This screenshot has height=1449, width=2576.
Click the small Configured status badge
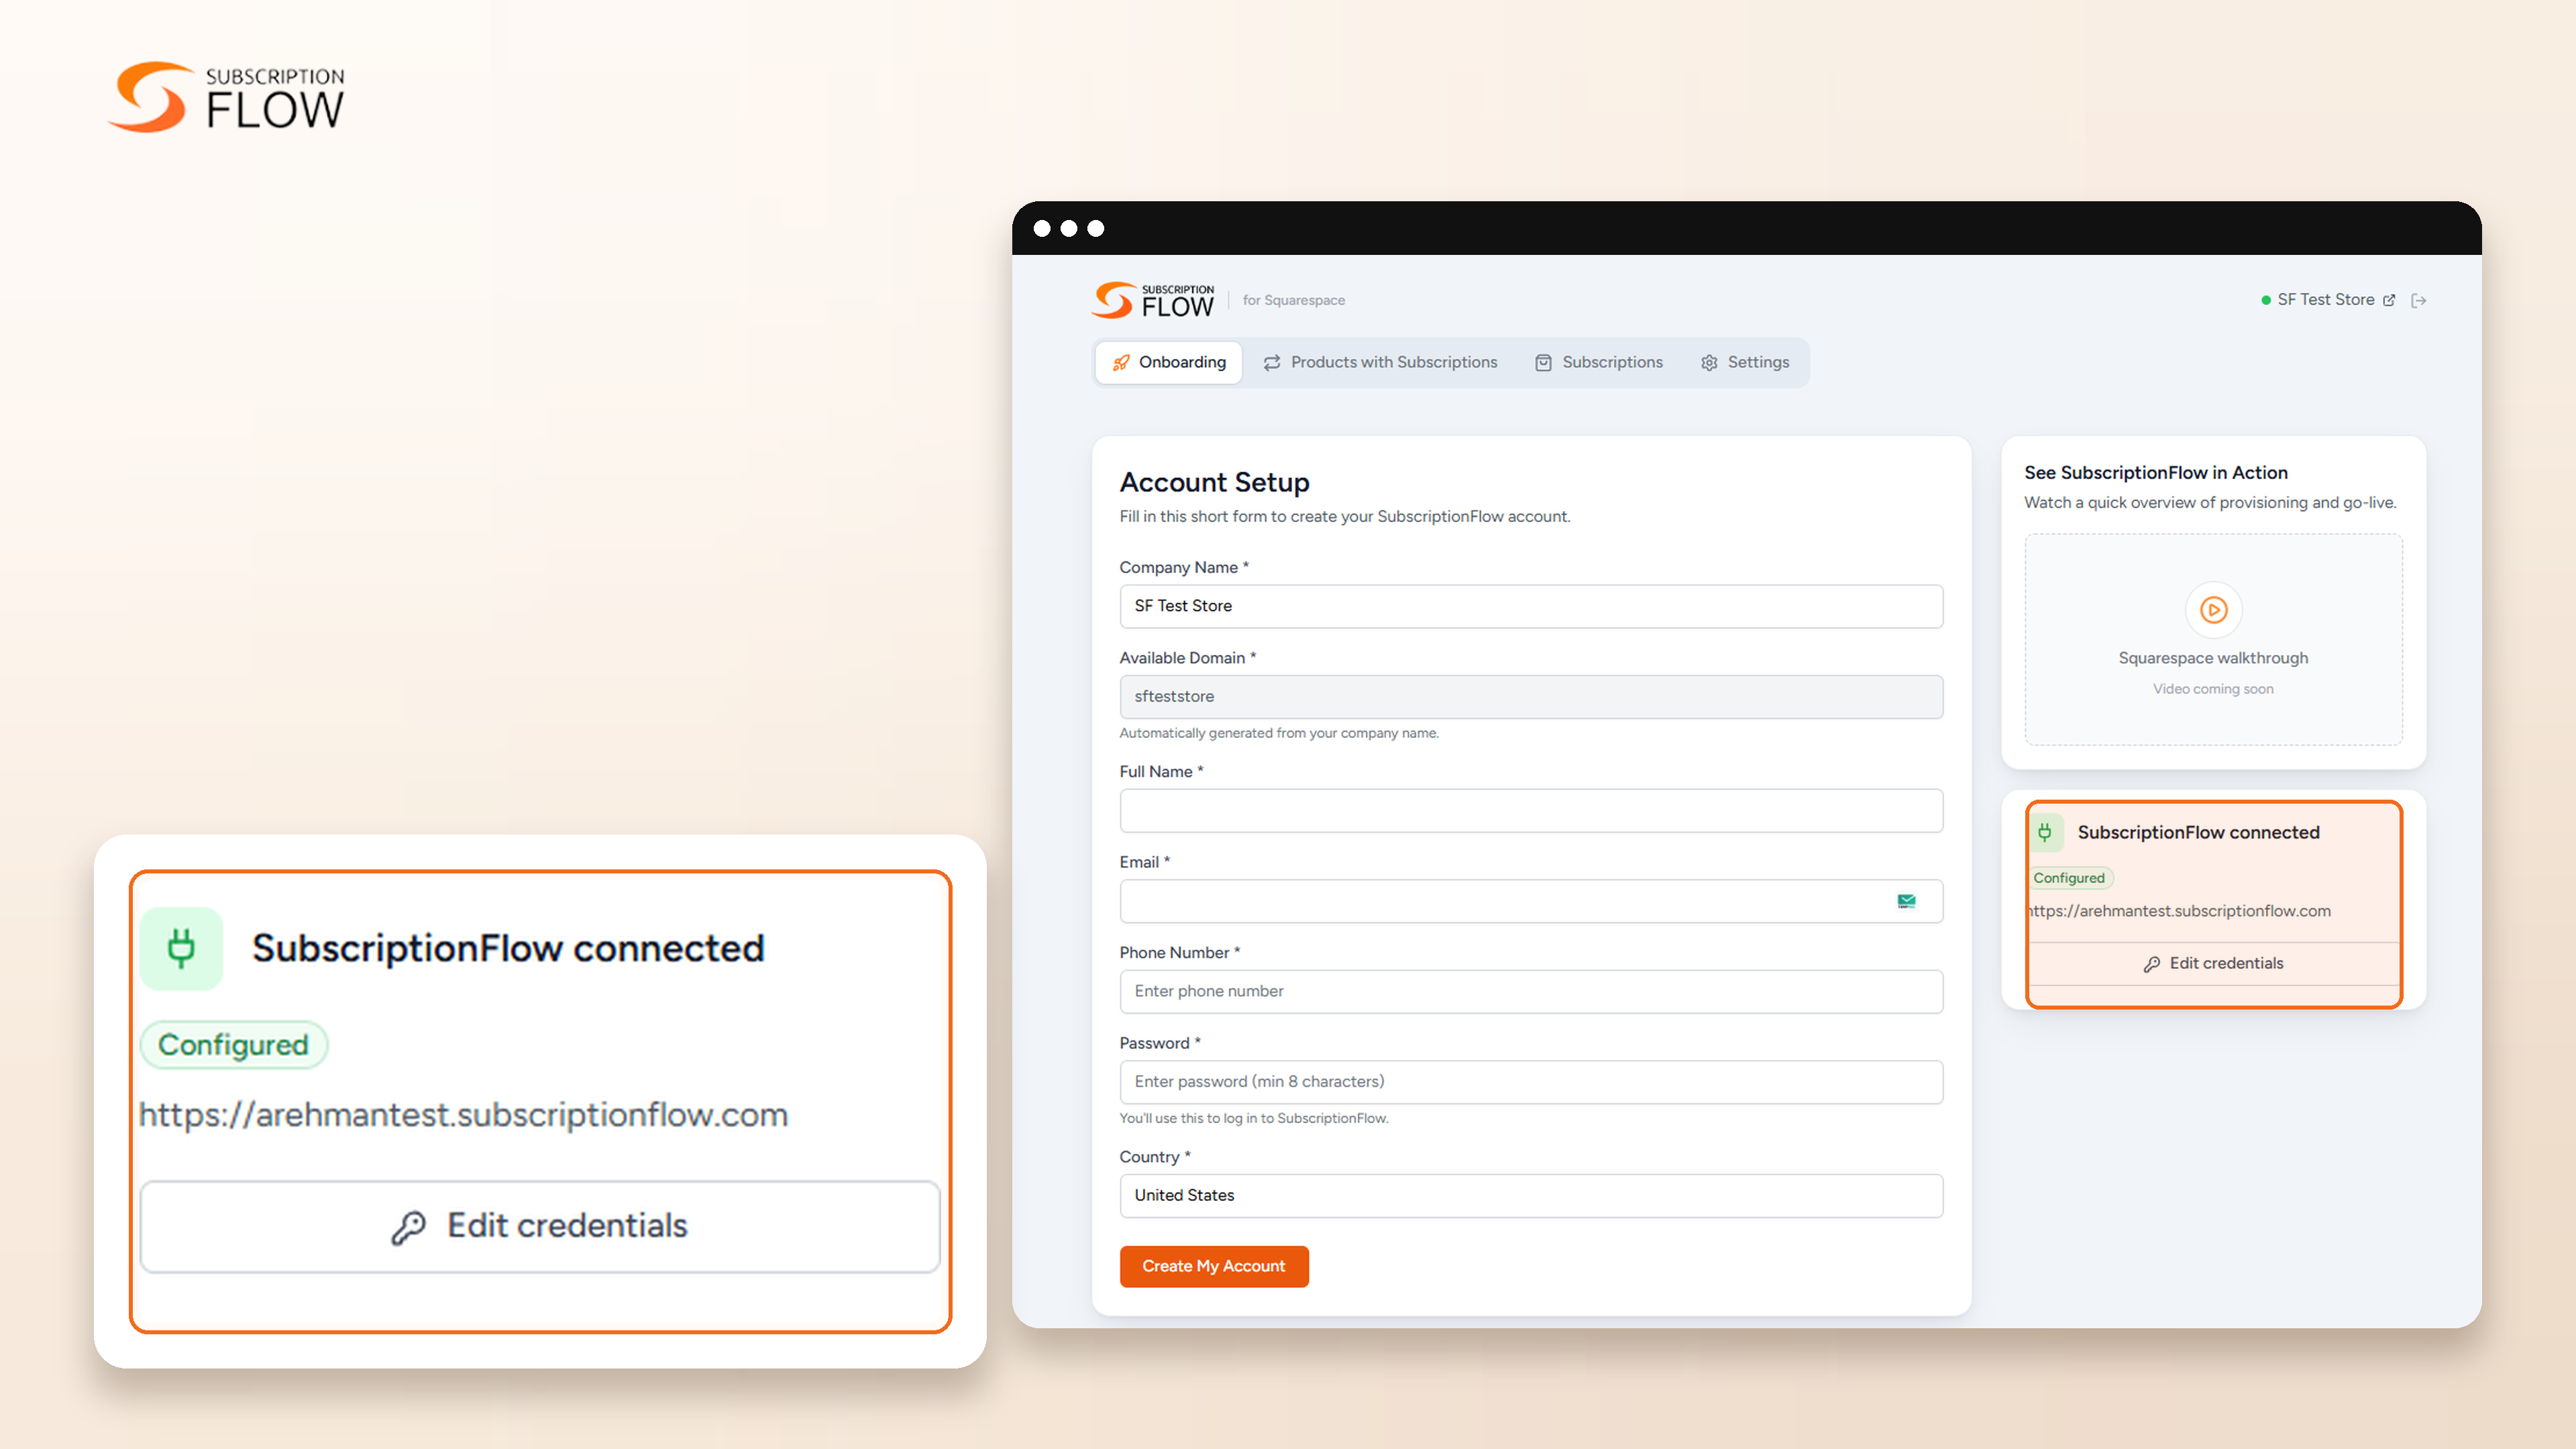pyautogui.click(x=2069, y=878)
